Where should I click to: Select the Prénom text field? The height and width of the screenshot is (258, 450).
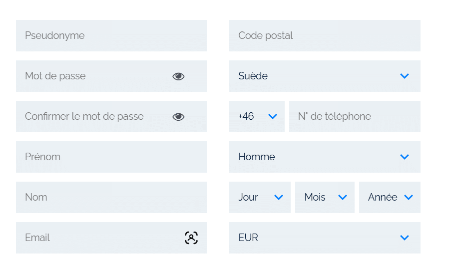[x=111, y=157]
